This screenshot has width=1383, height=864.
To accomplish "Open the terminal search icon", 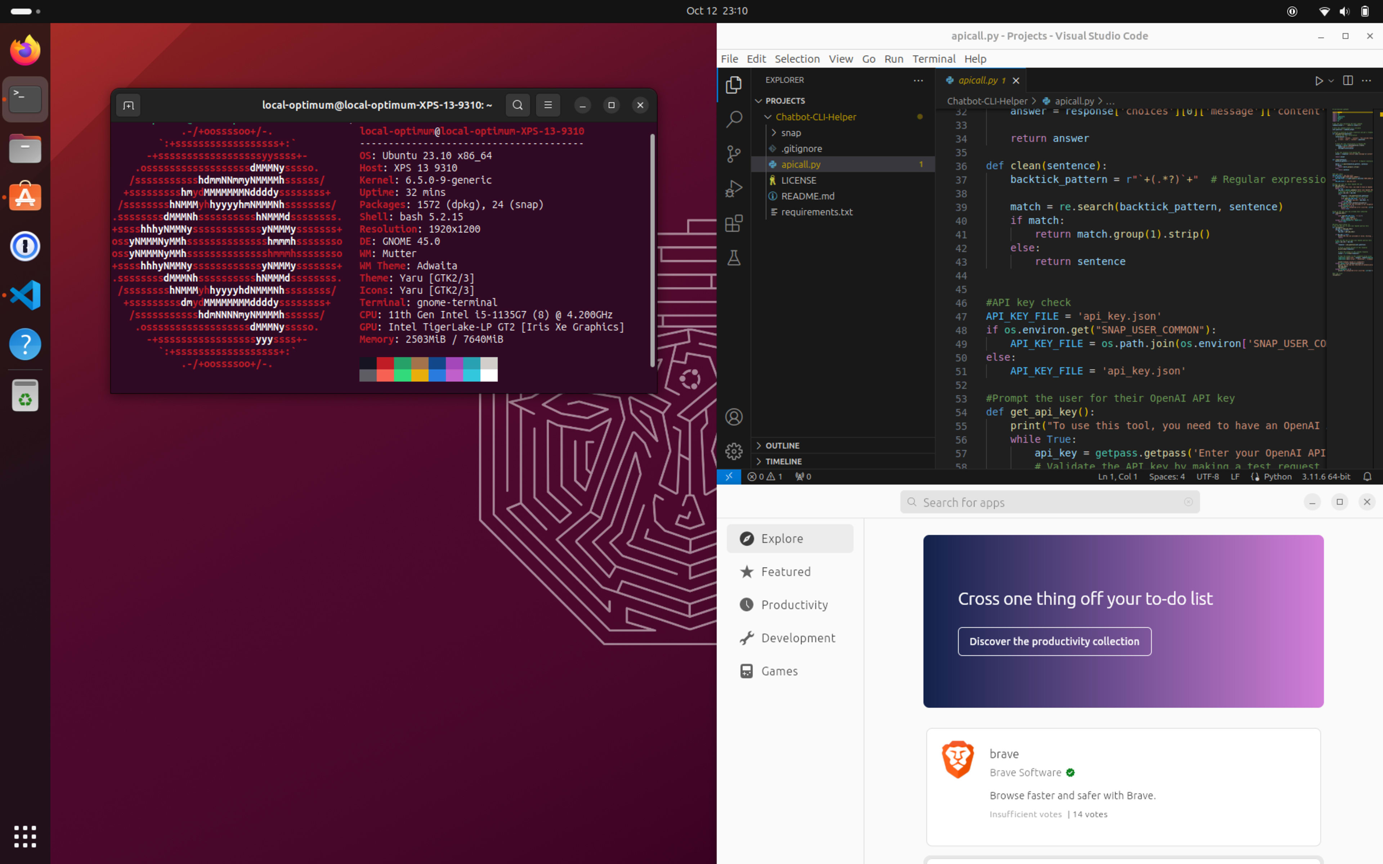I will [517, 105].
